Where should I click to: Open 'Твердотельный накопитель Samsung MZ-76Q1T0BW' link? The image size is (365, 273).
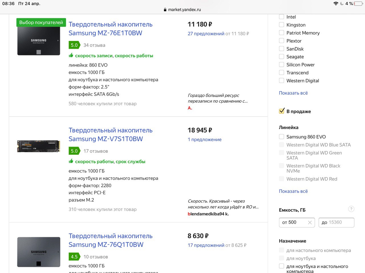click(111, 240)
